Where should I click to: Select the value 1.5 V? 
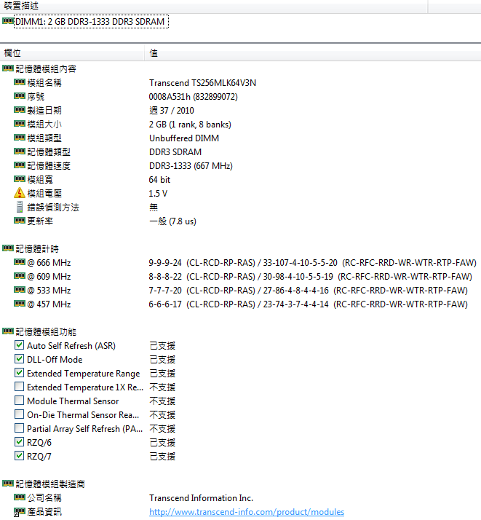158,194
